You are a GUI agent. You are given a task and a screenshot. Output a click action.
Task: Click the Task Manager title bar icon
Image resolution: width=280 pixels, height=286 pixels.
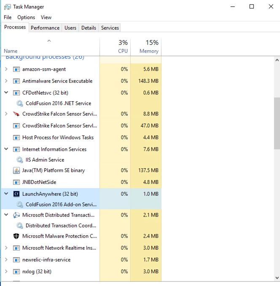point(8,7)
